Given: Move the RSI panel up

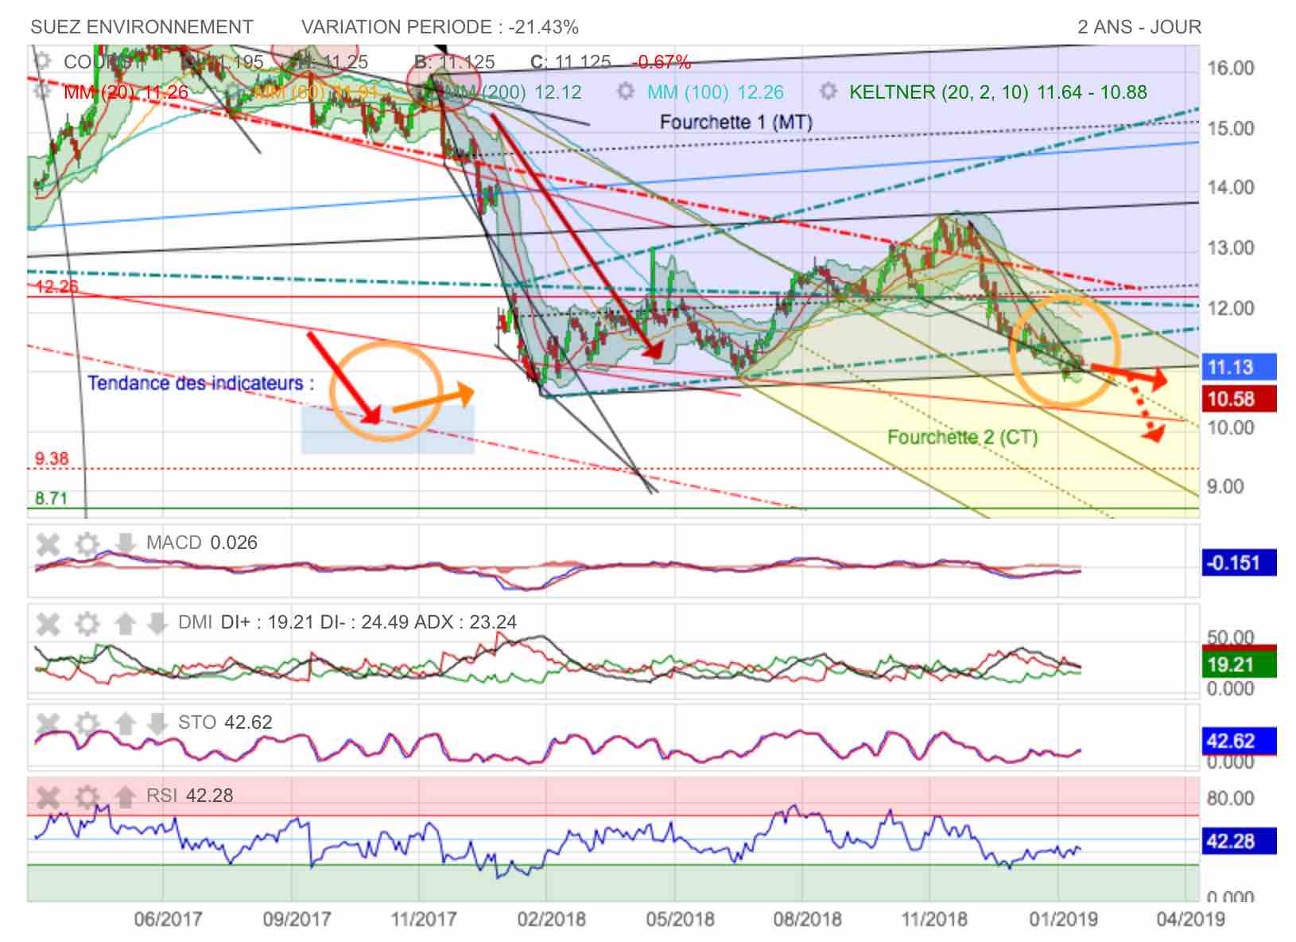Looking at the screenshot, I should click(x=125, y=796).
